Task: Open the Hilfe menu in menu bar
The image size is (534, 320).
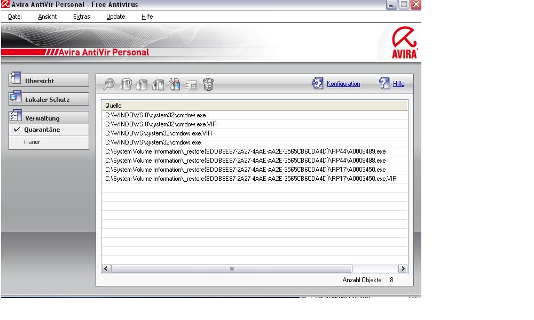Action: tap(147, 17)
